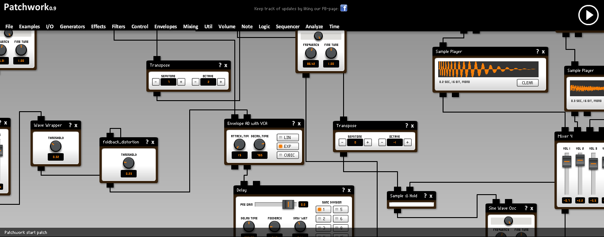The image size is (604, 237).
Task: Close the Delay module
Action: click(349, 190)
